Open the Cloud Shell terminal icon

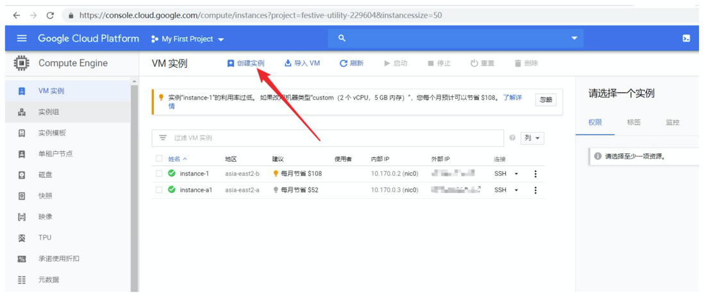pyautogui.click(x=686, y=38)
